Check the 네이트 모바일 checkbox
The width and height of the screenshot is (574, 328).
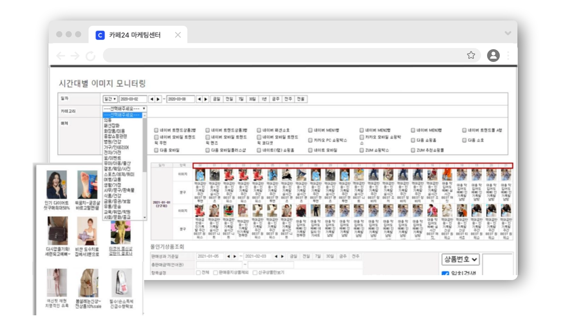310,150
